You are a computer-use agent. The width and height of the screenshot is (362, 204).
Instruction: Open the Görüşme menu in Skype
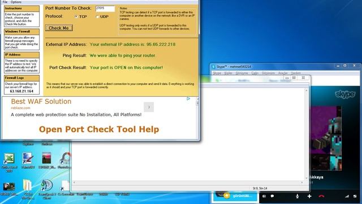point(242,73)
